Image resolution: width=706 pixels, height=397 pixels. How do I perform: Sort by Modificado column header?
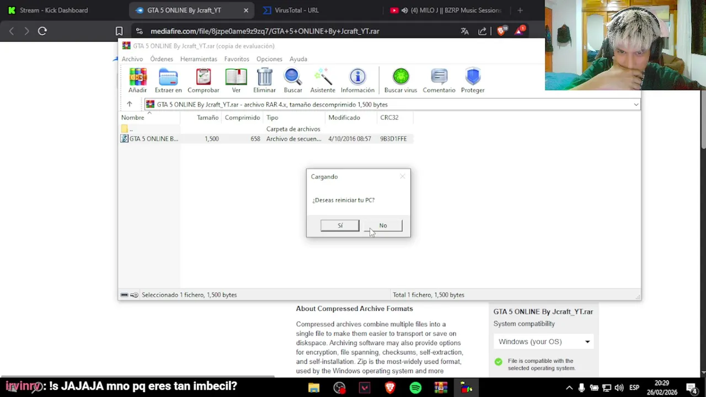pyautogui.click(x=351, y=117)
